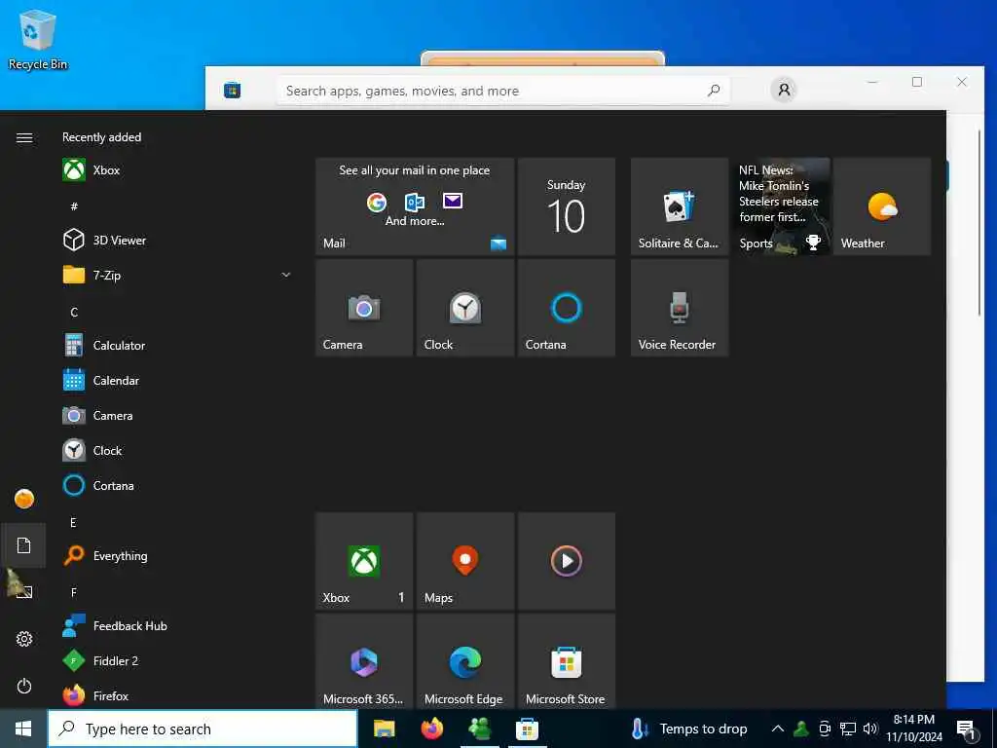Click the Store search magnifier icon
Screen dimensions: 997x748
pos(714,91)
